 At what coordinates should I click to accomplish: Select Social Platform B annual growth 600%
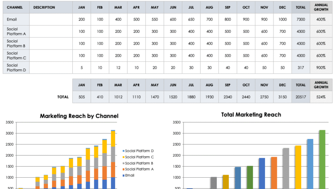click(321, 44)
